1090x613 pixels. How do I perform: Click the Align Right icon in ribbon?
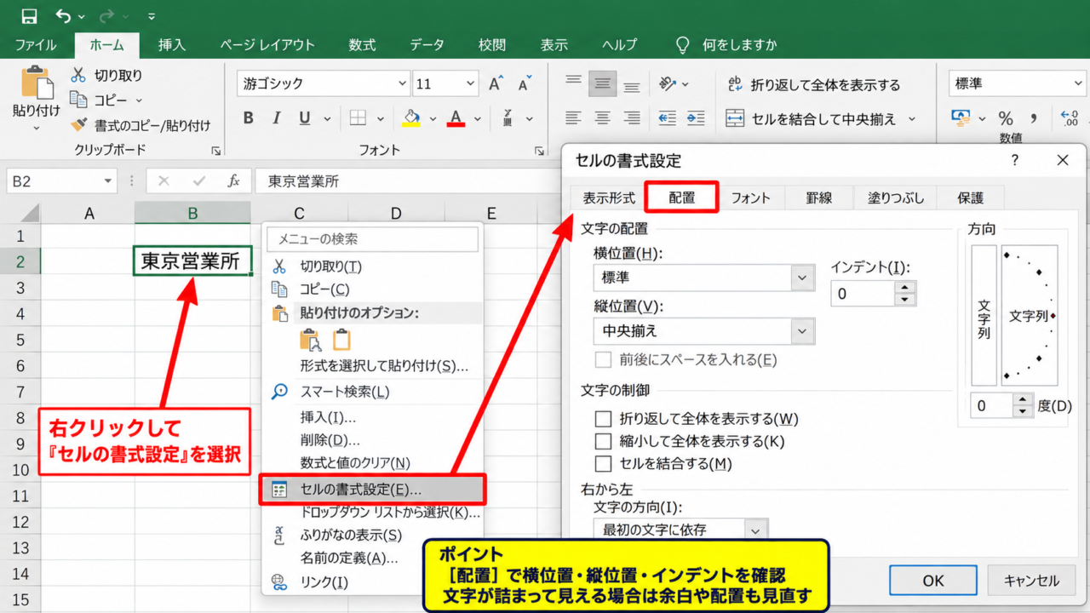click(x=632, y=118)
